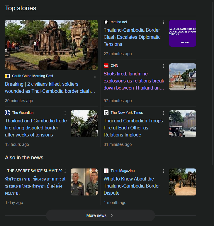Open 'Thailand-Cambodia Border Clash Escalates' headline
The width and height of the screenshot is (214, 226).
[x=132, y=37]
